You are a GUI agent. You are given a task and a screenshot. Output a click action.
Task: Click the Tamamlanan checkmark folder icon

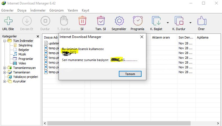click(x=10, y=72)
